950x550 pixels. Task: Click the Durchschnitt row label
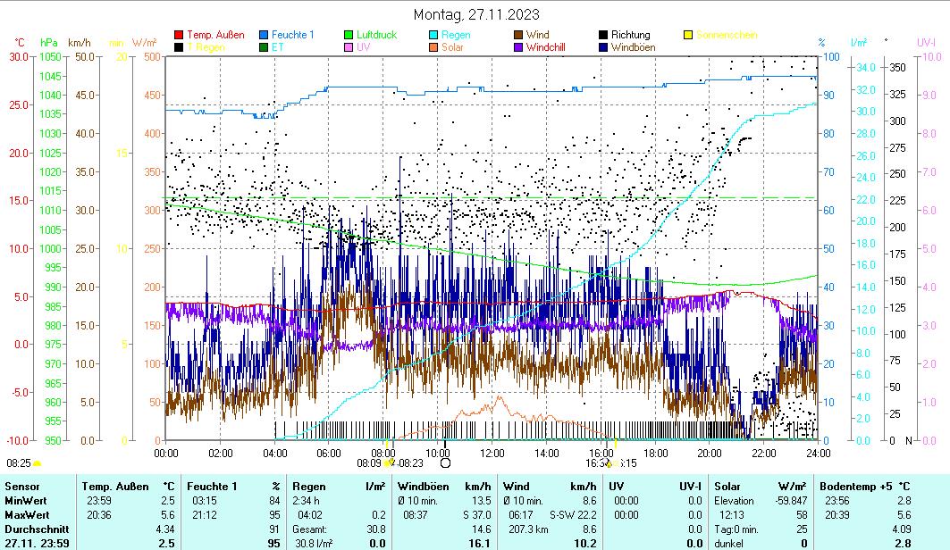(x=32, y=529)
